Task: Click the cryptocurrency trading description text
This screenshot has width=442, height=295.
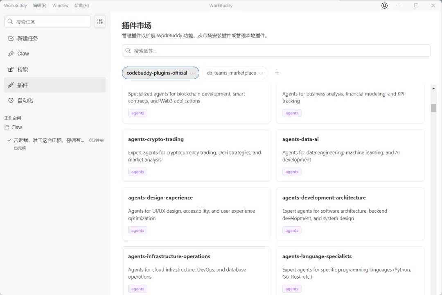Action: coord(194,156)
